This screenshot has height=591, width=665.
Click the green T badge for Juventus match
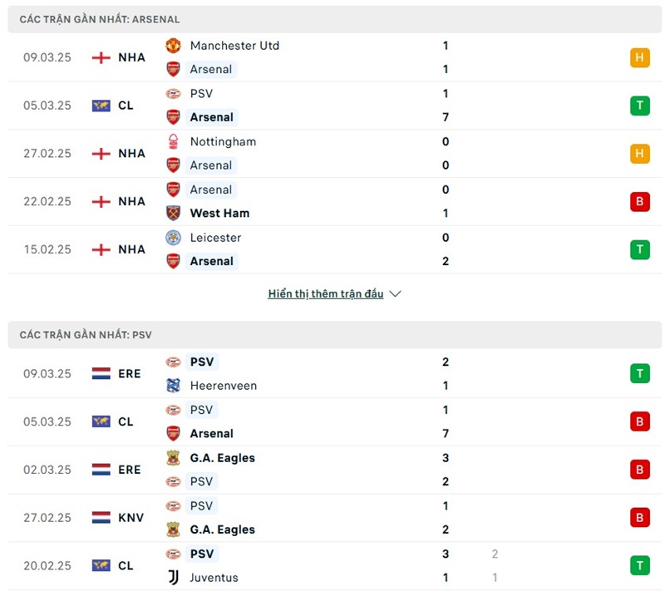click(x=639, y=566)
